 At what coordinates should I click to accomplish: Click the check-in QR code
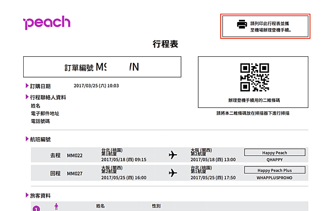coord(254,77)
